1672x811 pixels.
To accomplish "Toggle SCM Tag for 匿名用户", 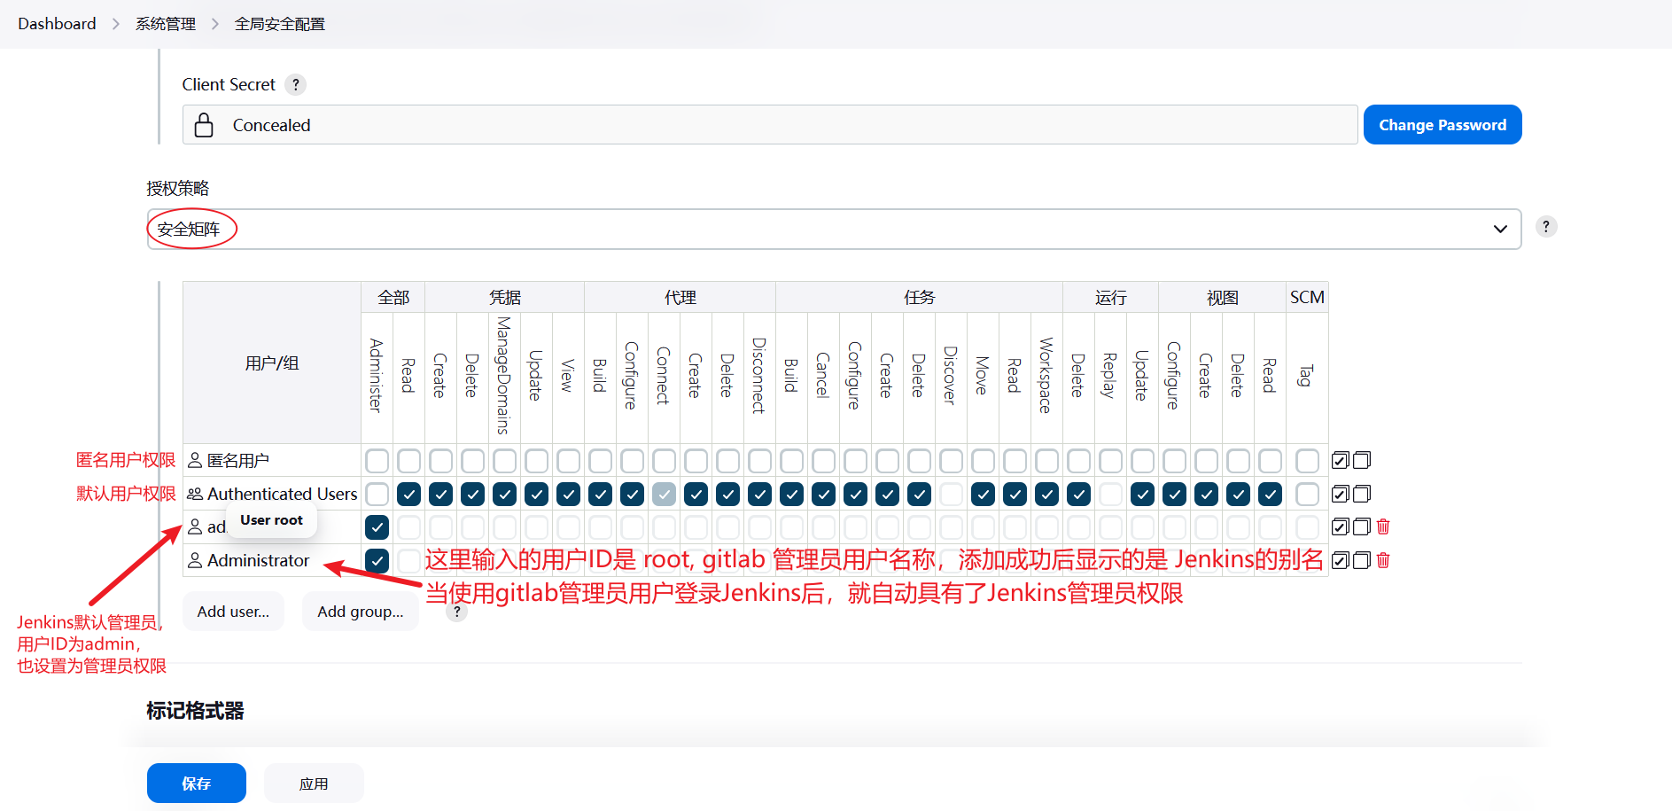I will (x=1307, y=461).
